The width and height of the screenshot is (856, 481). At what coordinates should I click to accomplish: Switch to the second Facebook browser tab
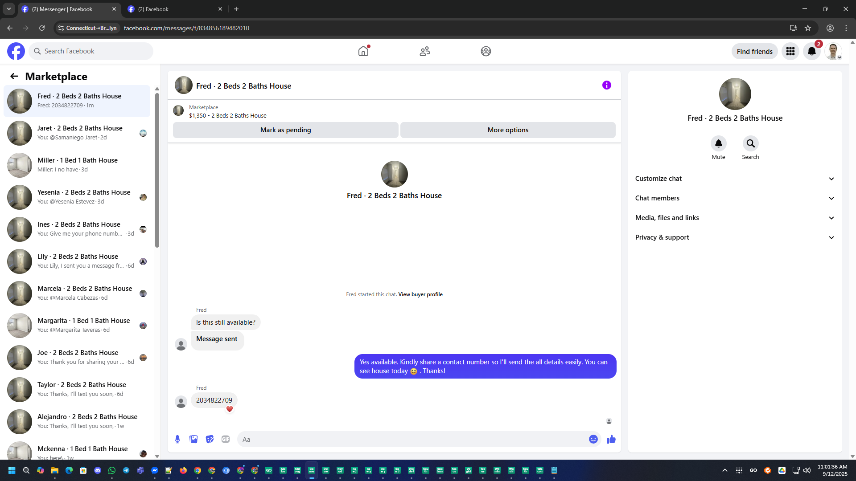(x=174, y=9)
